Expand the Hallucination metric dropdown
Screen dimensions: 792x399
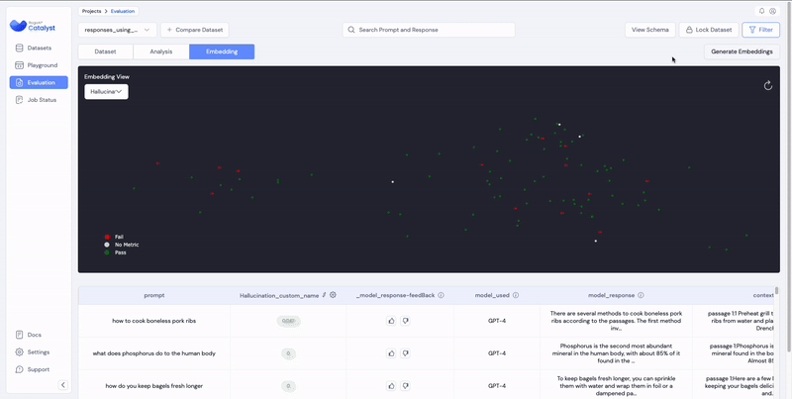(x=106, y=91)
